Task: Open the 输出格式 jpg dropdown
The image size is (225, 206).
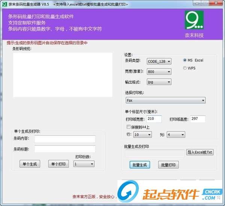Action: [x=159, y=82]
